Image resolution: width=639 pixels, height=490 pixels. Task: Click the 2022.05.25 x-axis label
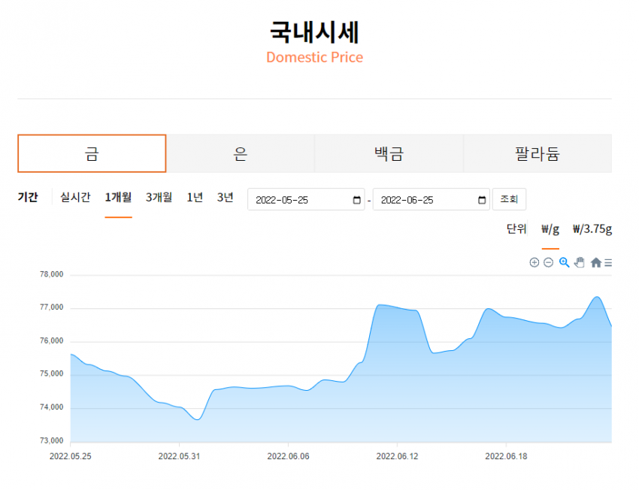pyautogui.click(x=71, y=457)
